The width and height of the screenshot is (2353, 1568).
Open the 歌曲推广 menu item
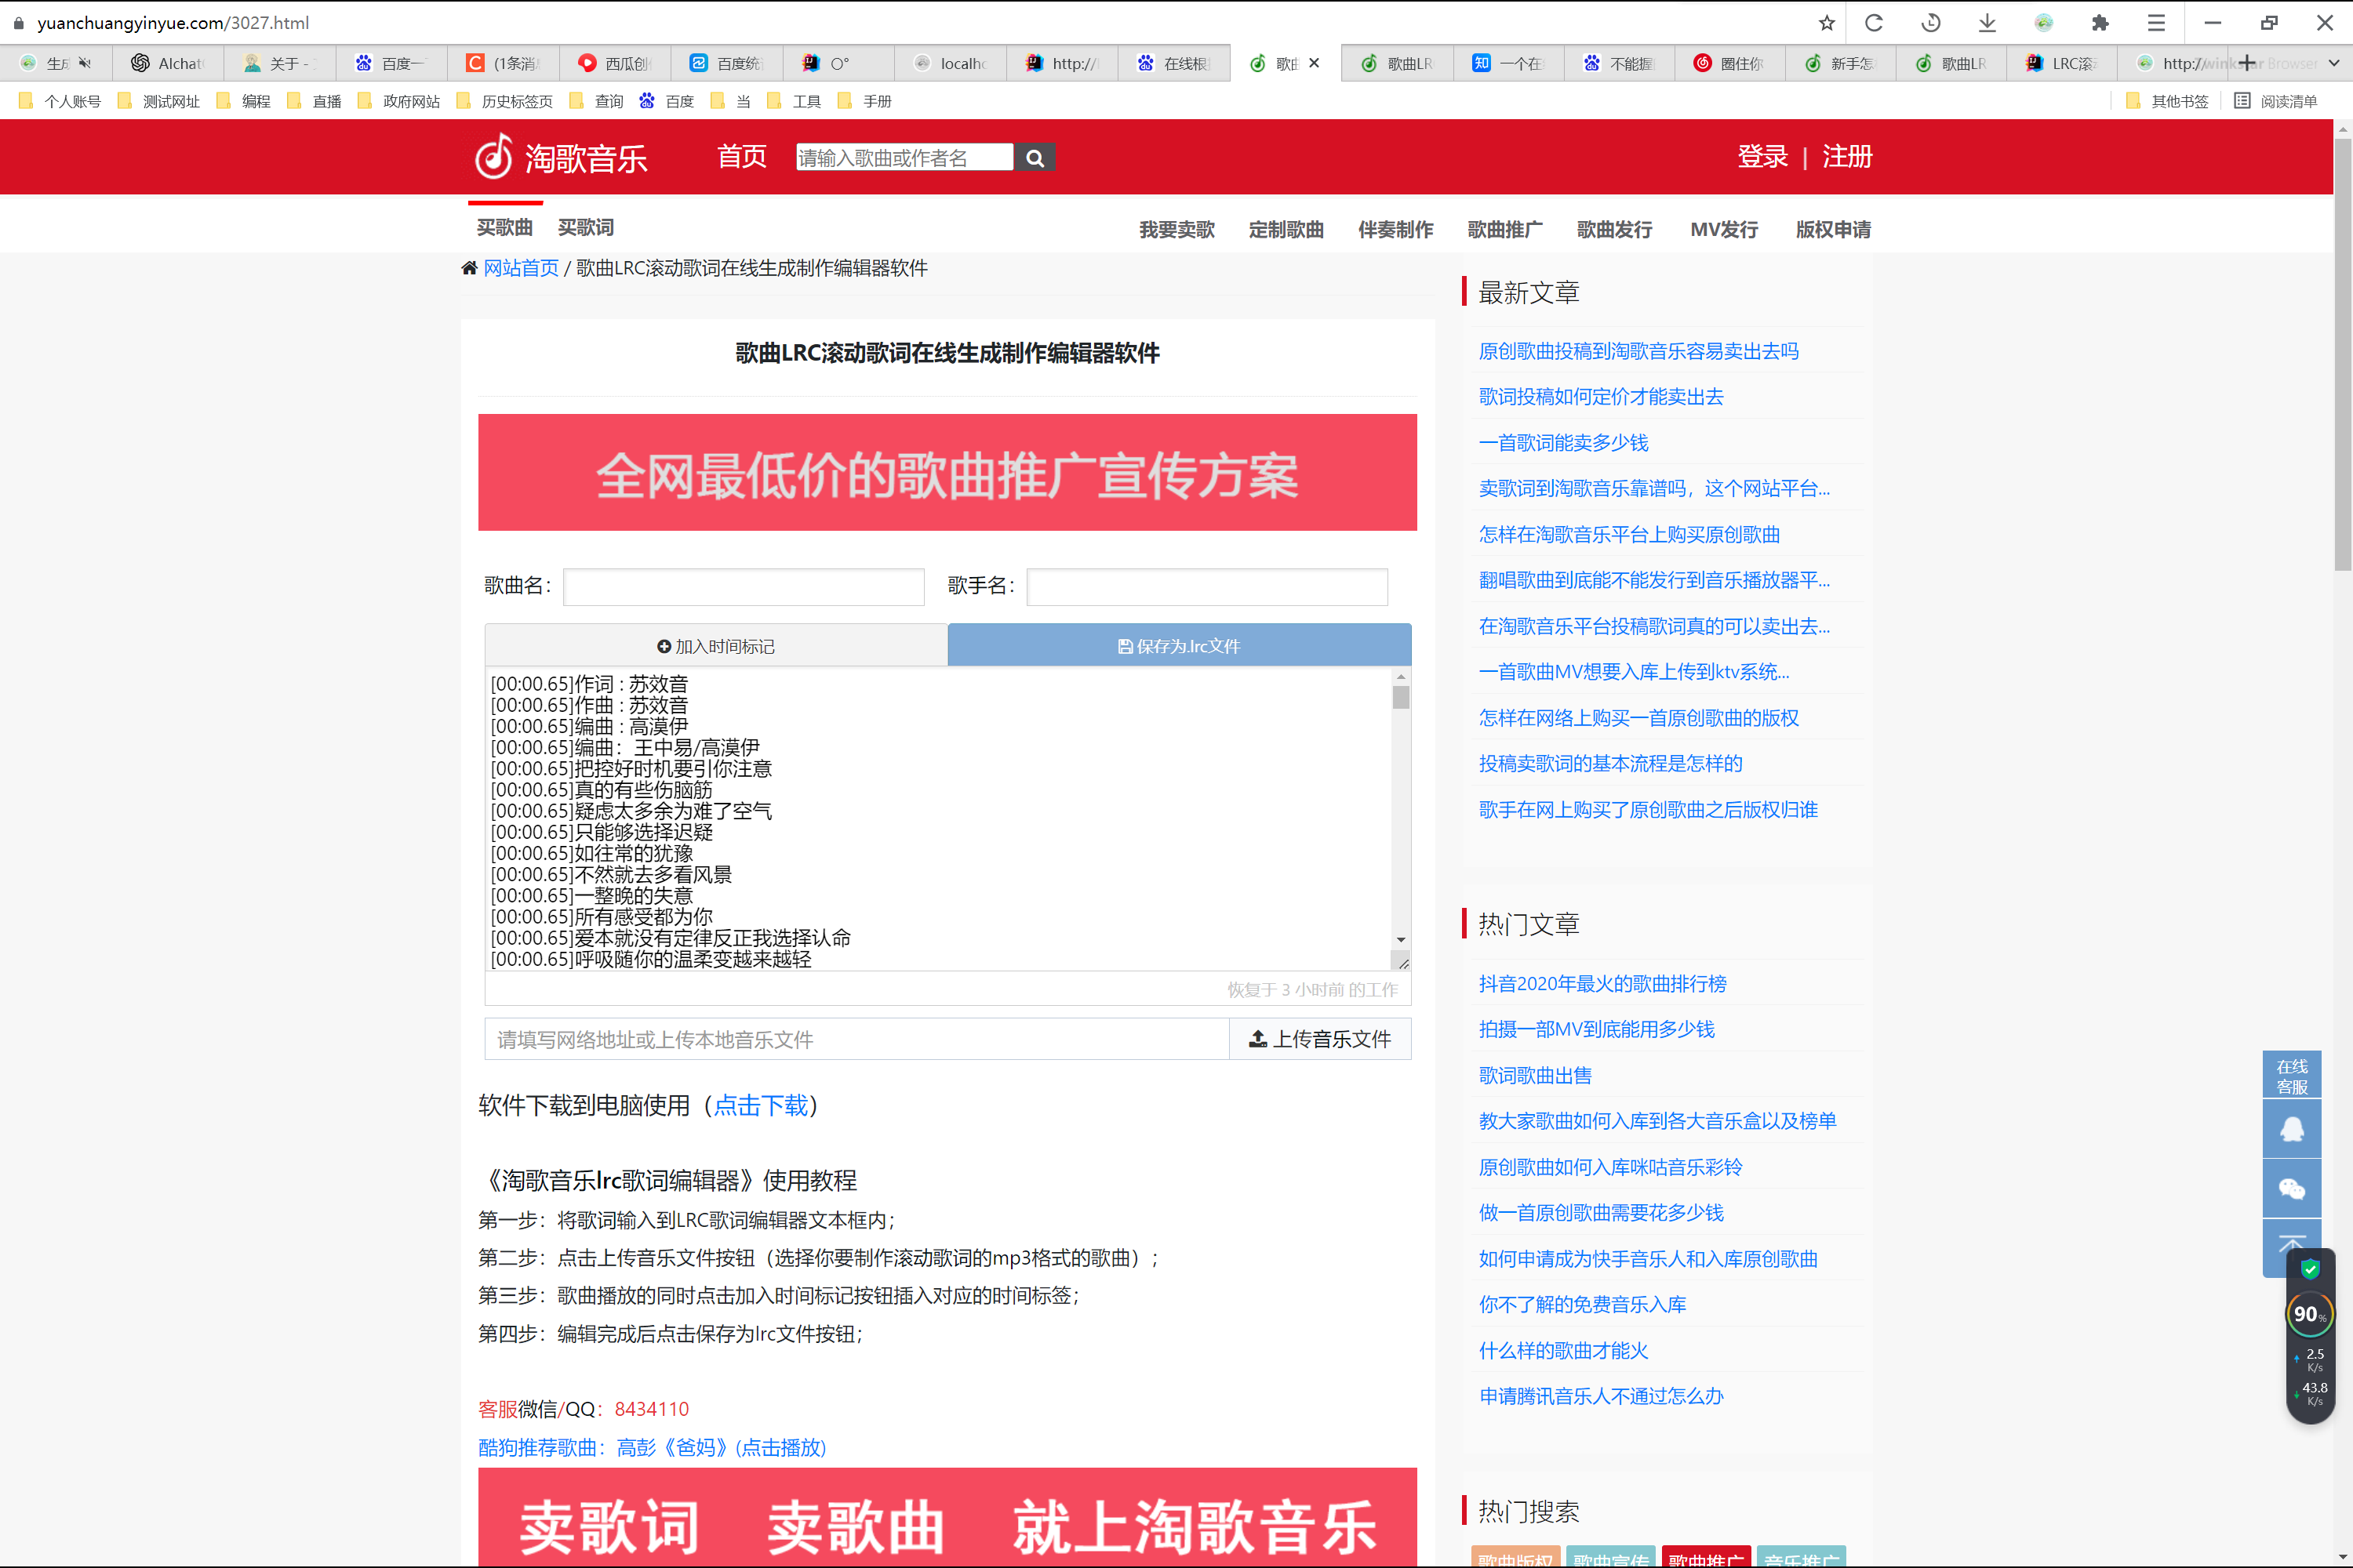pyautogui.click(x=1504, y=229)
